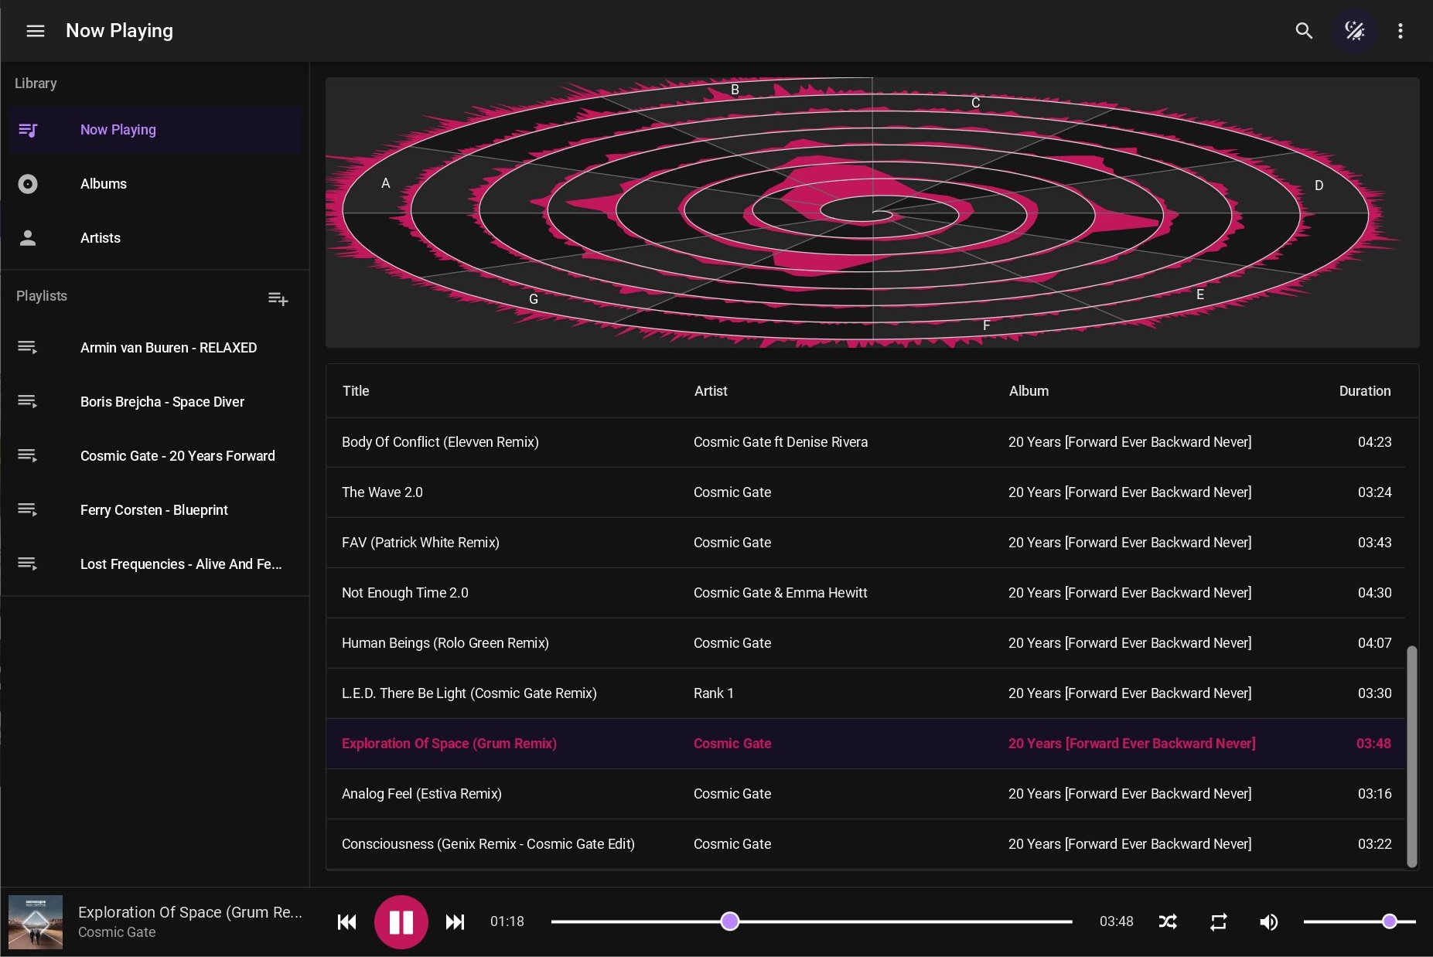Screen dimensions: 1433x957
Task: Open Albums in the library
Action: tap(155, 184)
